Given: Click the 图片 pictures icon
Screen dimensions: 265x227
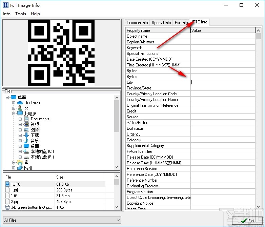Looking at the screenshot, I should 26,130.
